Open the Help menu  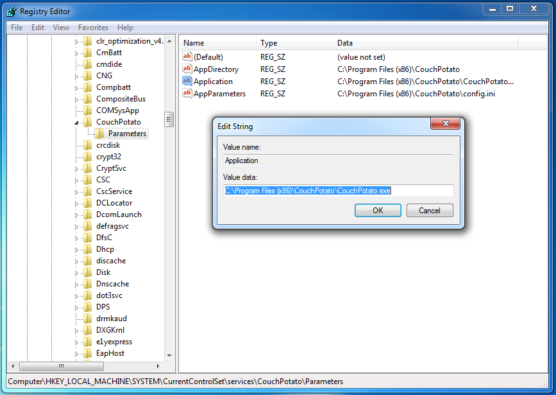(125, 28)
